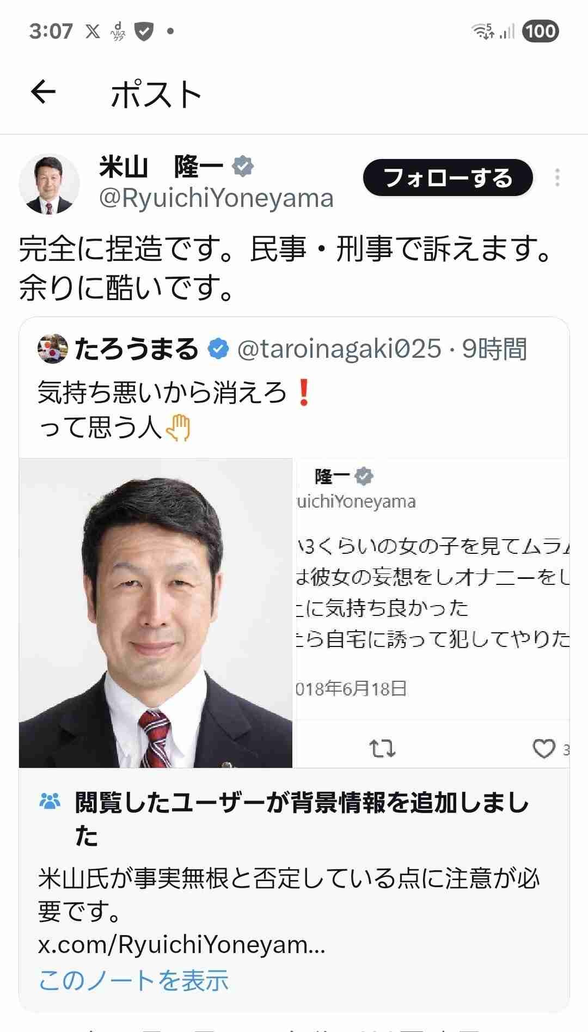The height and width of the screenshot is (1032, 588).
Task: Open たろうまる profile avatar in quoted post
Action: (53, 349)
